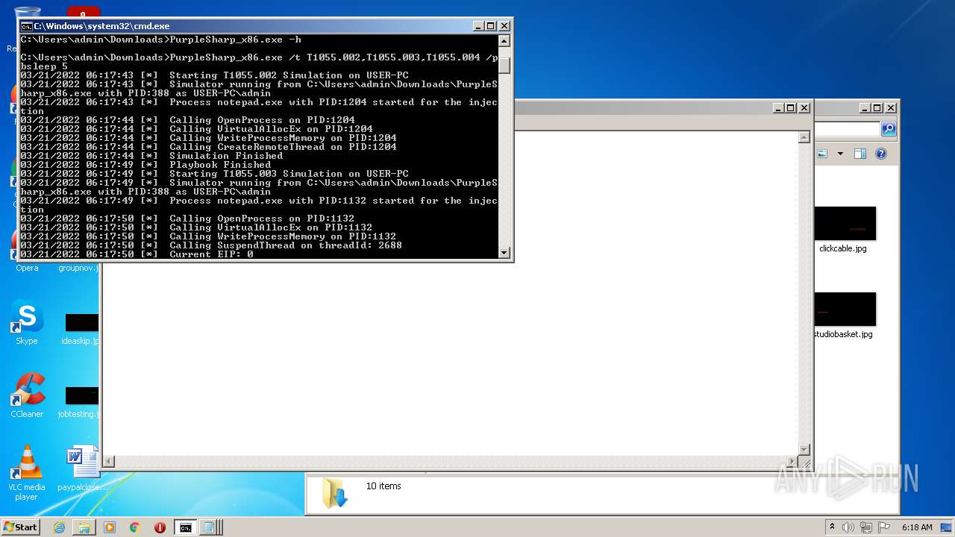Minimize the cmd.exe window

(478, 26)
